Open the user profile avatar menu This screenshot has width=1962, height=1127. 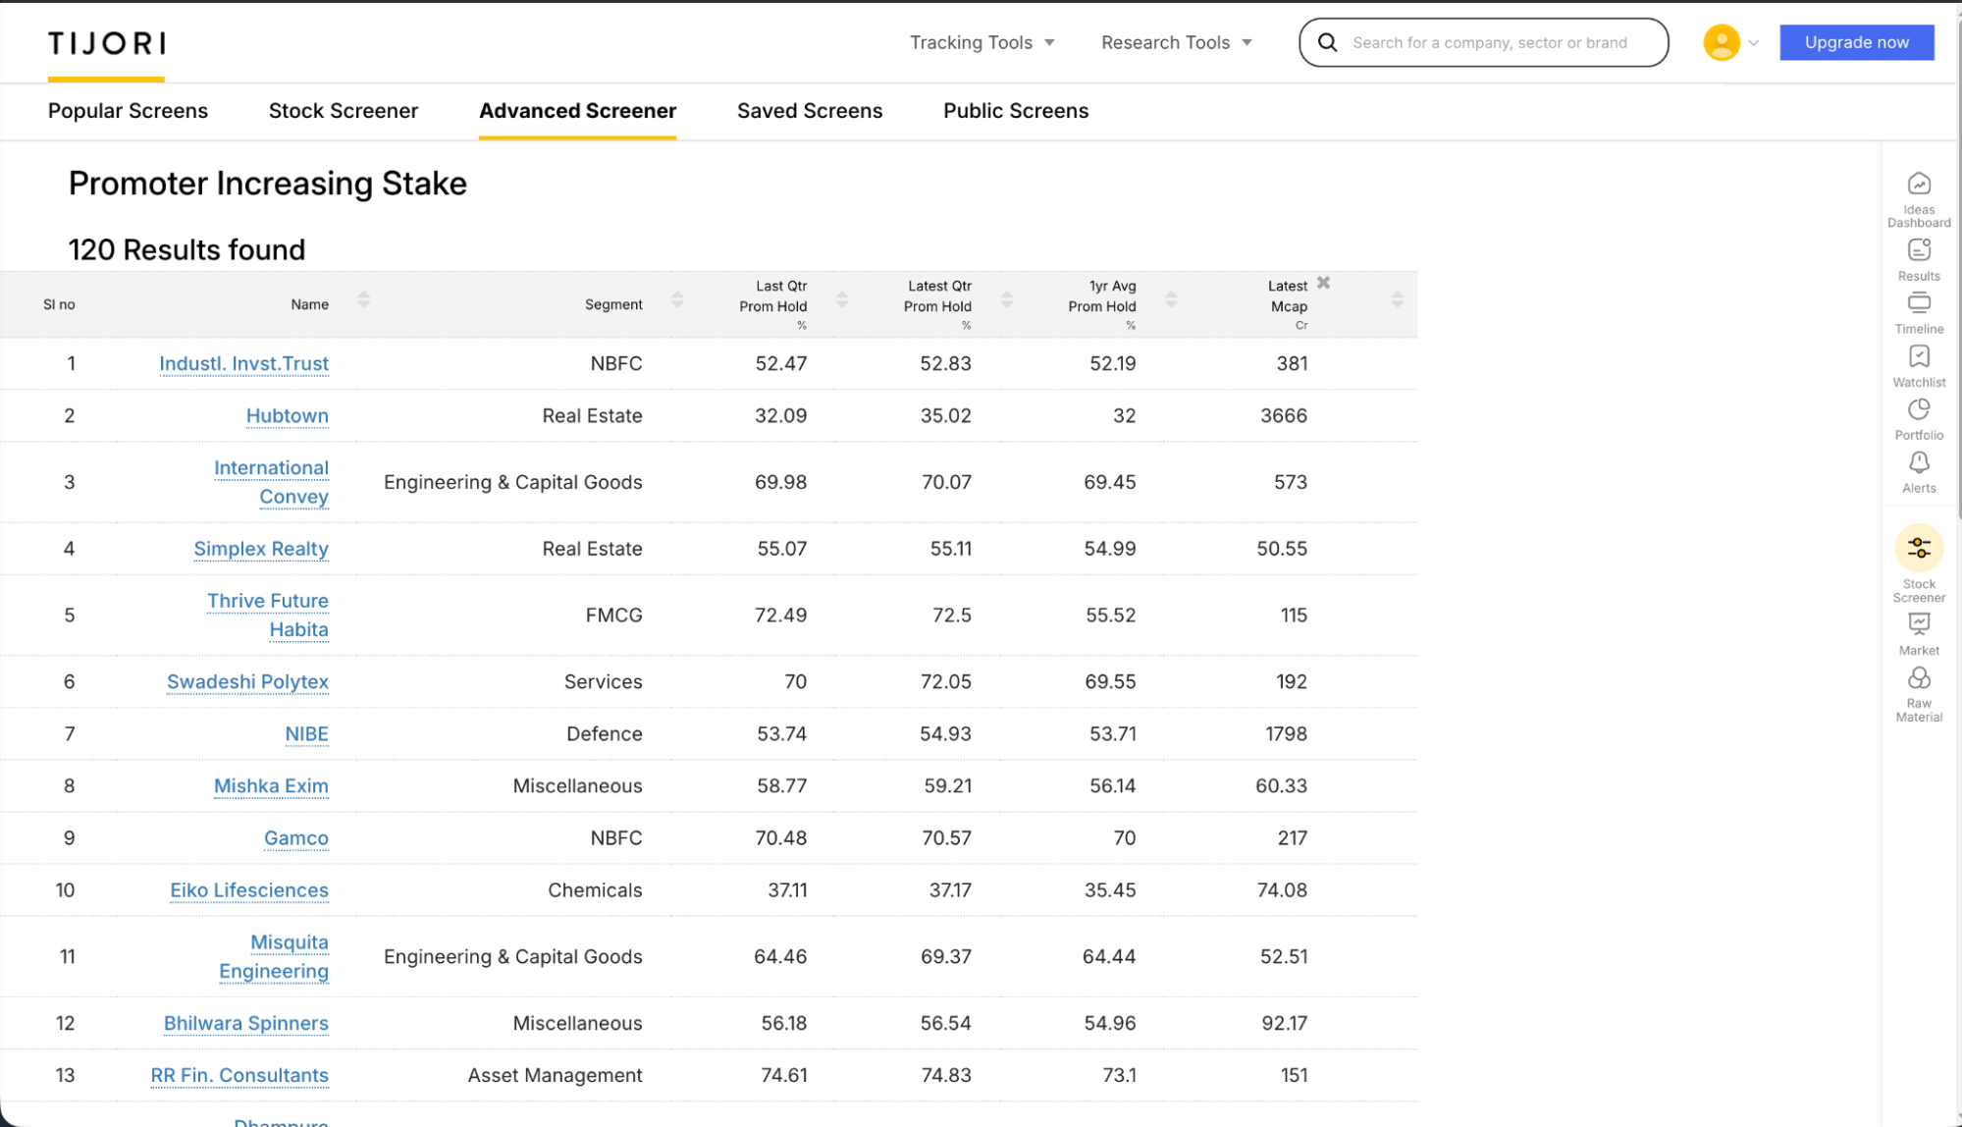[1722, 42]
